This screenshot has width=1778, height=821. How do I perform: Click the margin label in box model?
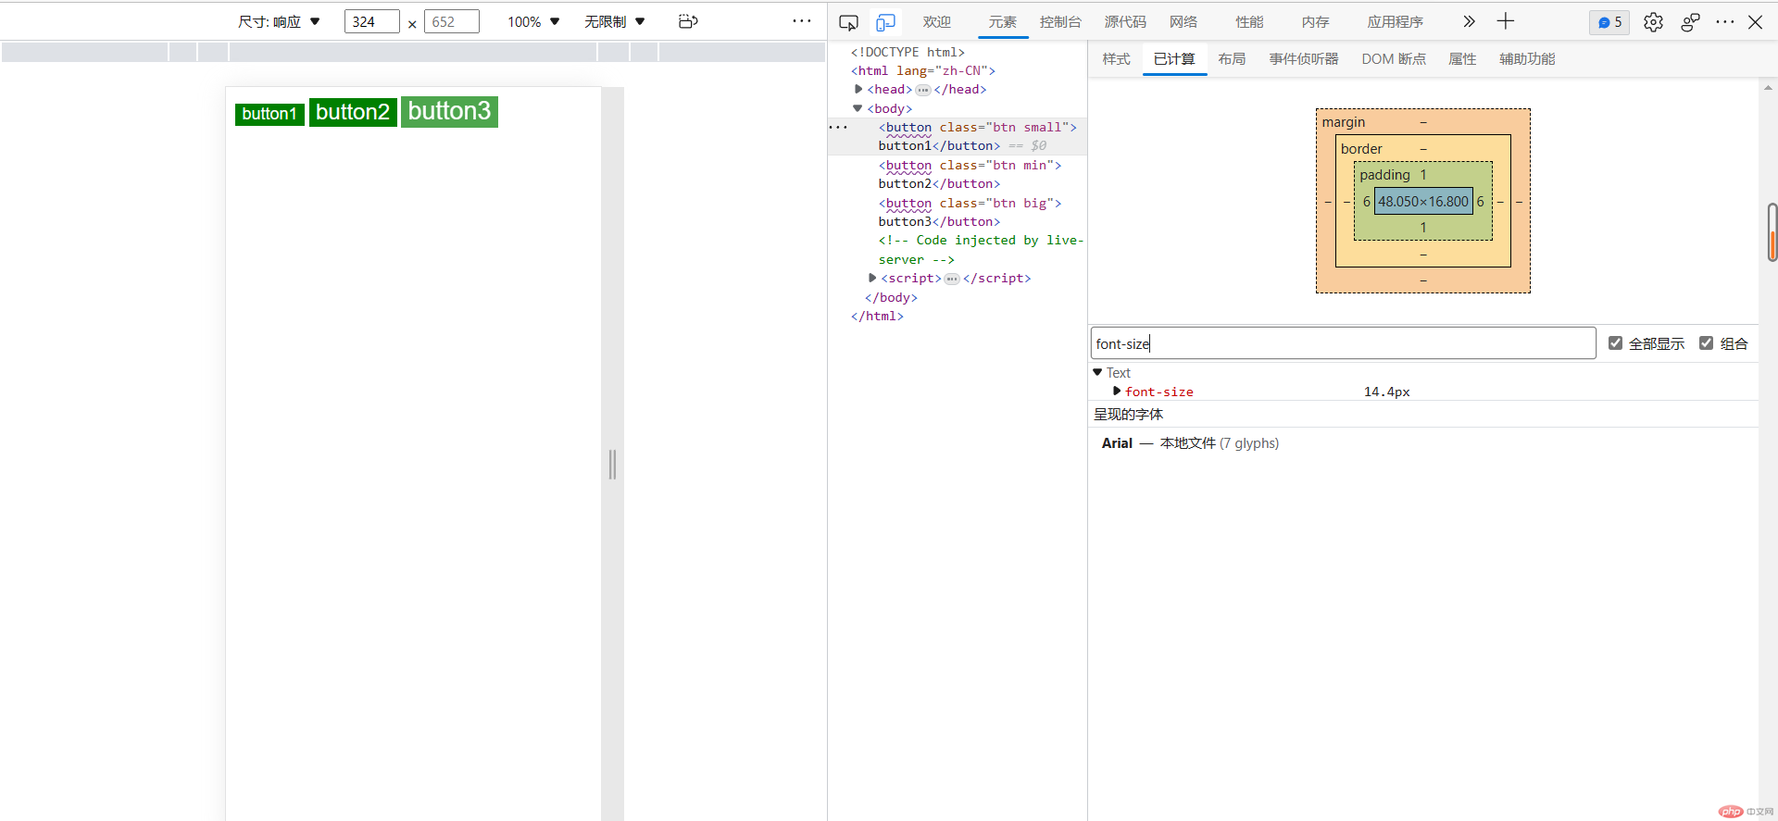(x=1343, y=122)
